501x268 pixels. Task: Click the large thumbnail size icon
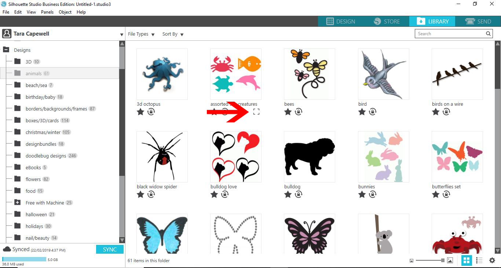[450, 260]
